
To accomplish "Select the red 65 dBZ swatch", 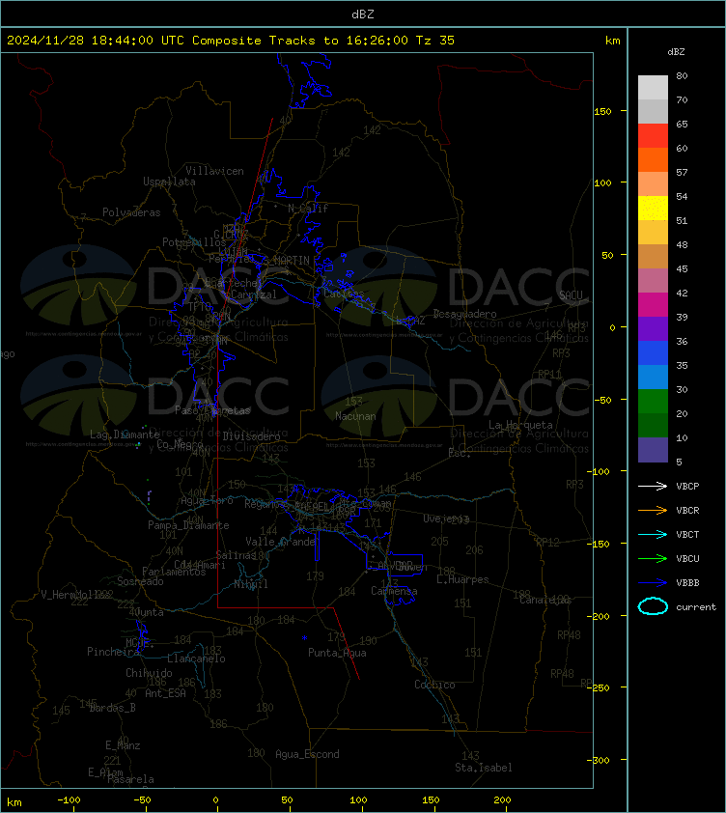I will (x=653, y=135).
